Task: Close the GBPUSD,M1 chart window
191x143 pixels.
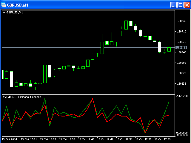Action: tap(187, 5)
